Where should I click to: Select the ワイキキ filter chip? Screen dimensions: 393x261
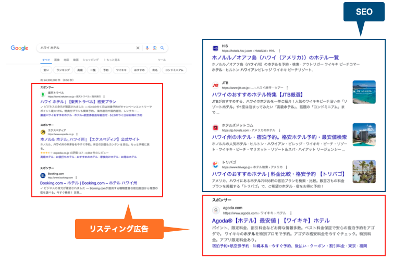coord(121,69)
